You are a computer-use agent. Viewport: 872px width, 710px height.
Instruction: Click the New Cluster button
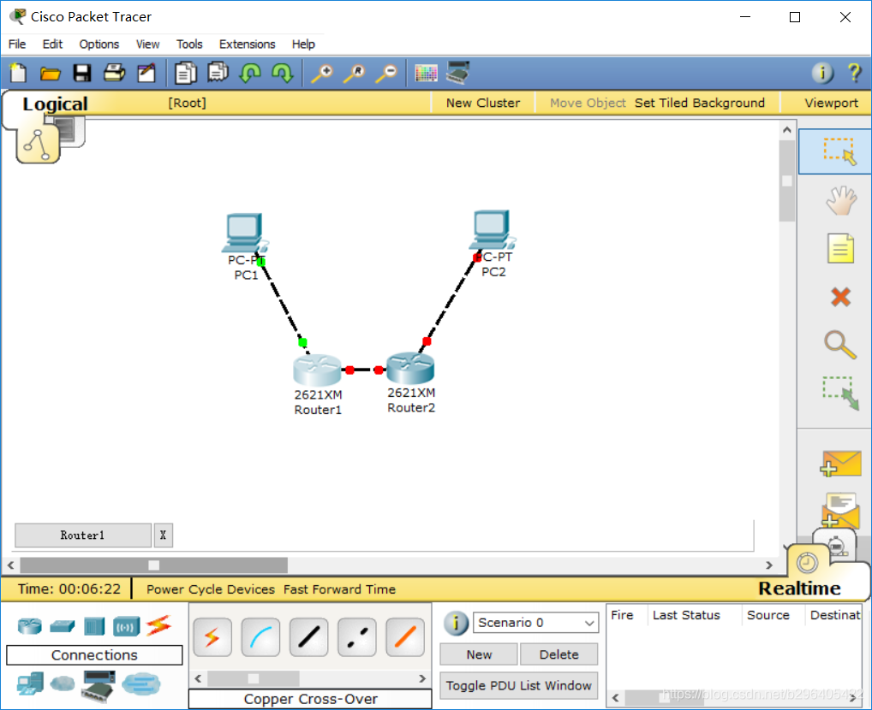(483, 103)
